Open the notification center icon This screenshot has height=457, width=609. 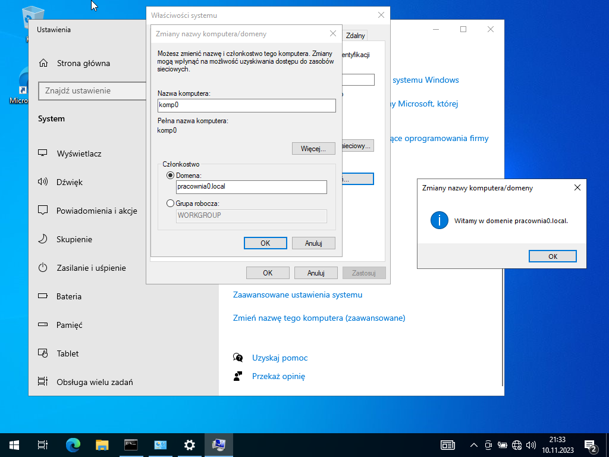click(591, 445)
